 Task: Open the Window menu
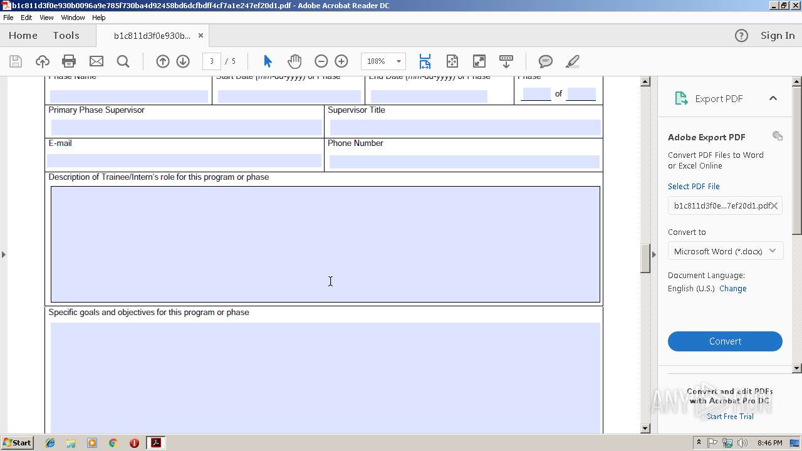(73, 18)
